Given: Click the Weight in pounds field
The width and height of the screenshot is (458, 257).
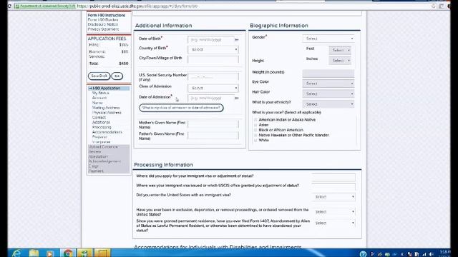Looking at the screenshot, I should [328, 74].
